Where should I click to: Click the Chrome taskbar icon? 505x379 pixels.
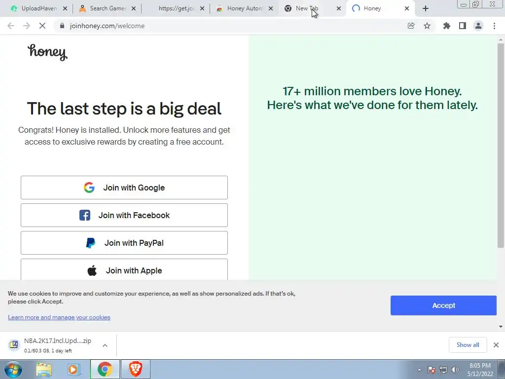click(105, 369)
